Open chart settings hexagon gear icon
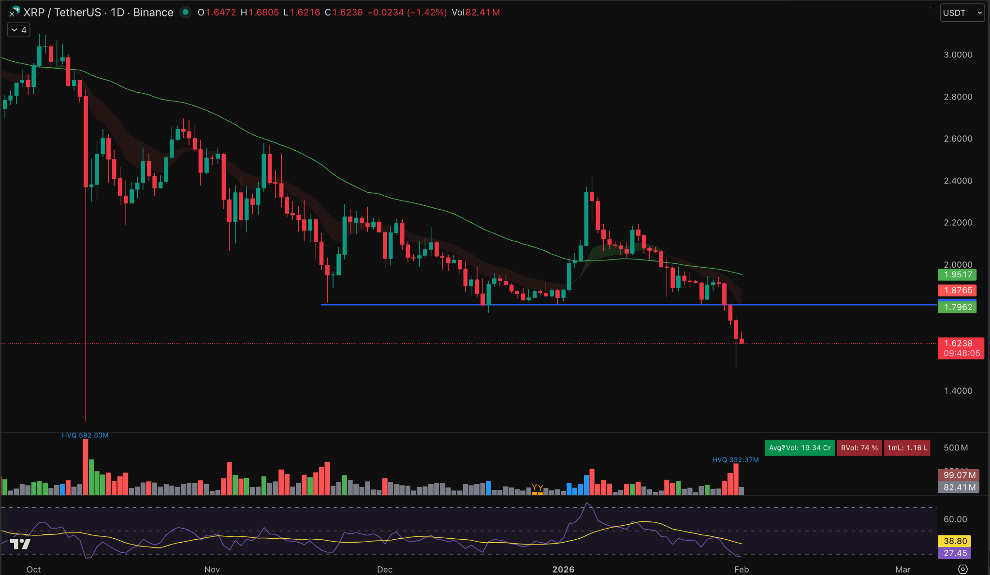This screenshot has height=575, width=990. coord(962,569)
